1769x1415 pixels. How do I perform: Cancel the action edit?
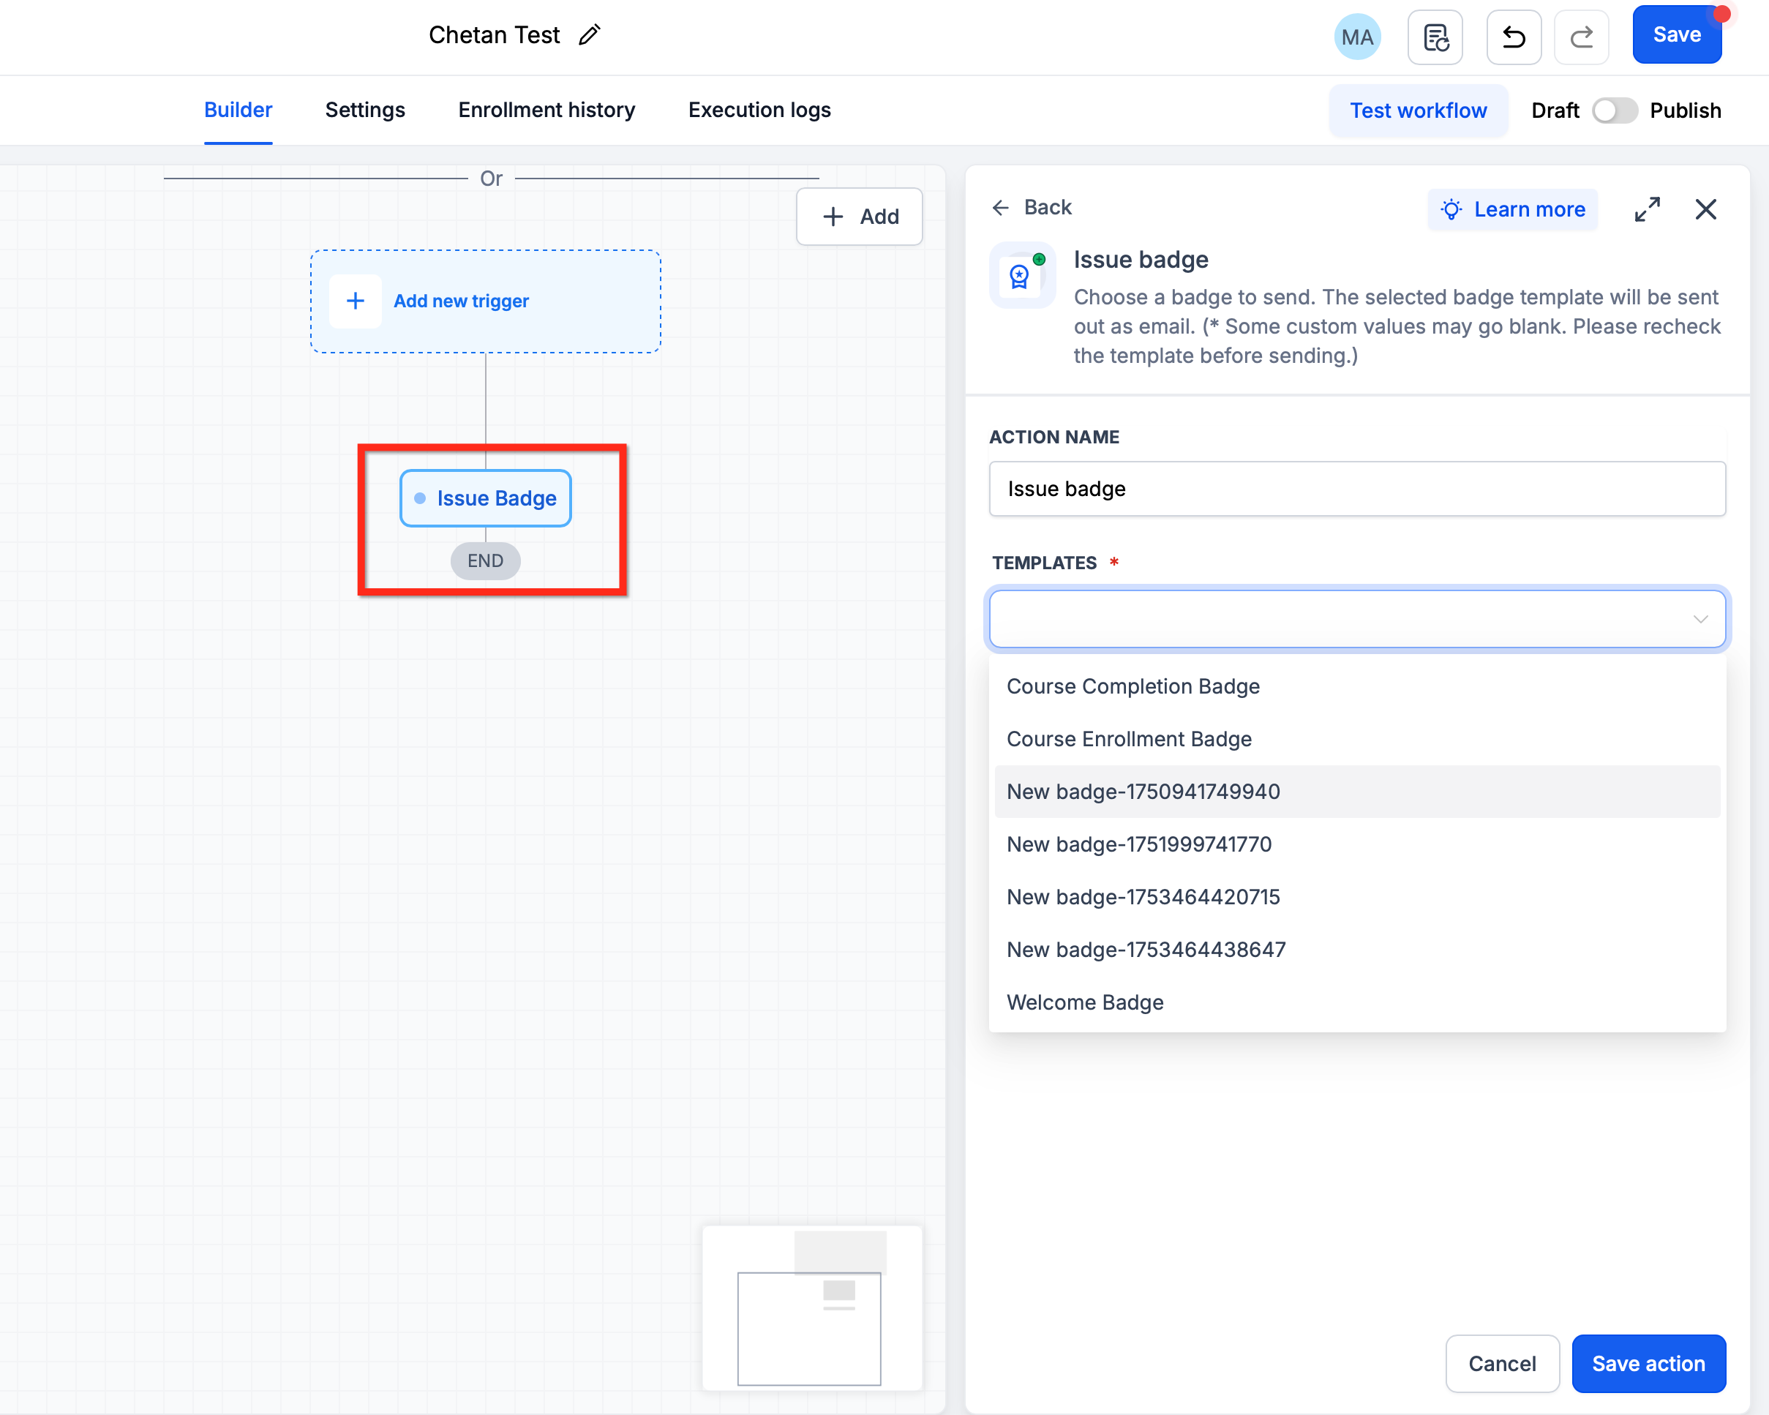click(1501, 1363)
